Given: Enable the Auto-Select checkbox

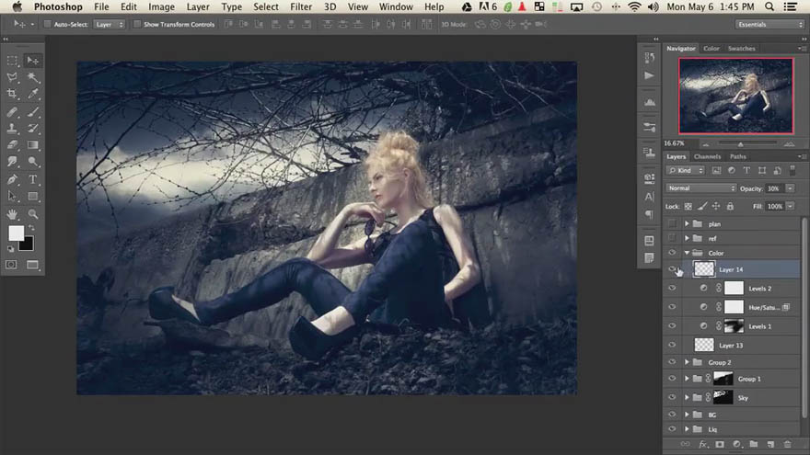Looking at the screenshot, I should (x=48, y=24).
